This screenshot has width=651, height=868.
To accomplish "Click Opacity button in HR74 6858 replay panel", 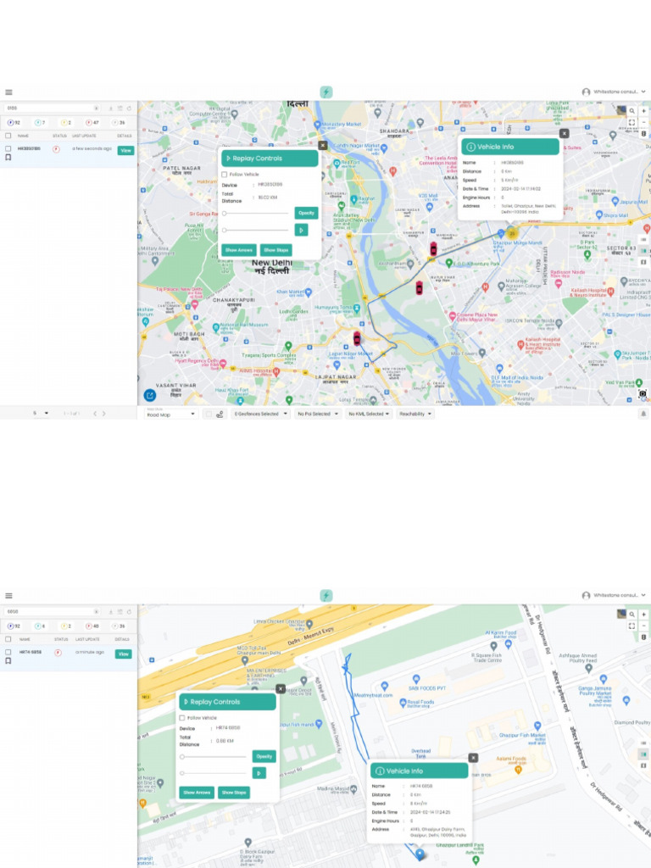I will [x=264, y=756].
